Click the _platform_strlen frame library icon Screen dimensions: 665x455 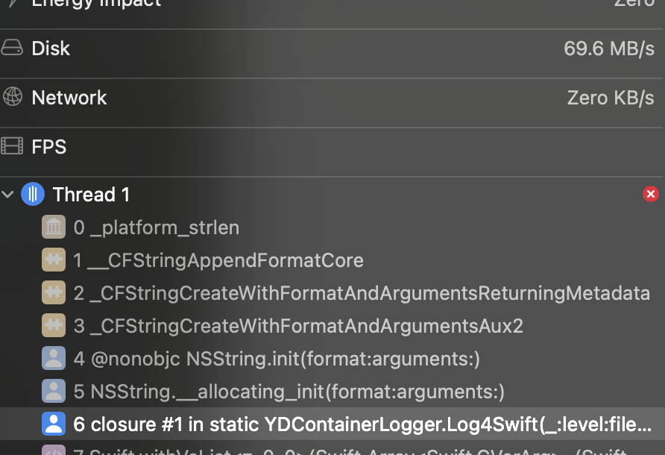[x=53, y=228]
